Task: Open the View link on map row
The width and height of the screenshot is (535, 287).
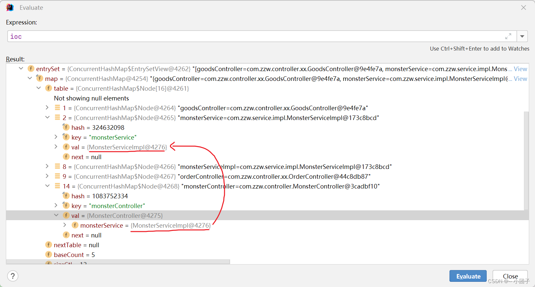Action: pos(520,79)
